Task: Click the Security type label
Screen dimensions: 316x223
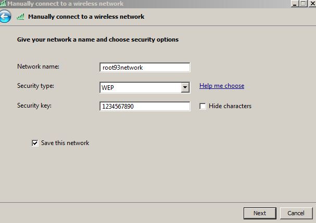Action: pyautogui.click(x=35, y=86)
